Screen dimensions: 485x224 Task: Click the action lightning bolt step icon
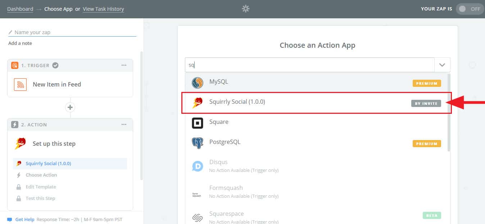point(15,125)
